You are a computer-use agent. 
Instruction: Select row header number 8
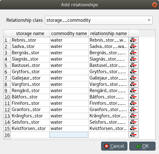point(7,84)
